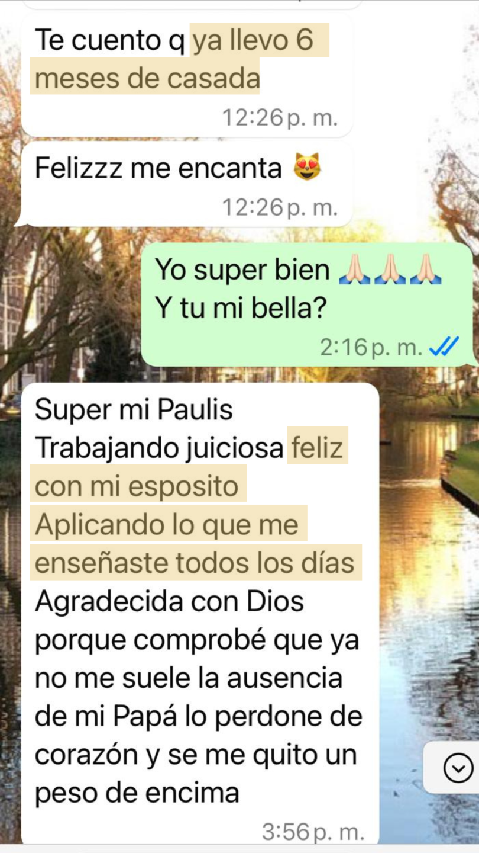Viewport: 479px width, 853px height.
Task: Tap highlighted text 'con mi esposito'
Action: pyautogui.click(x=137, y=487)
